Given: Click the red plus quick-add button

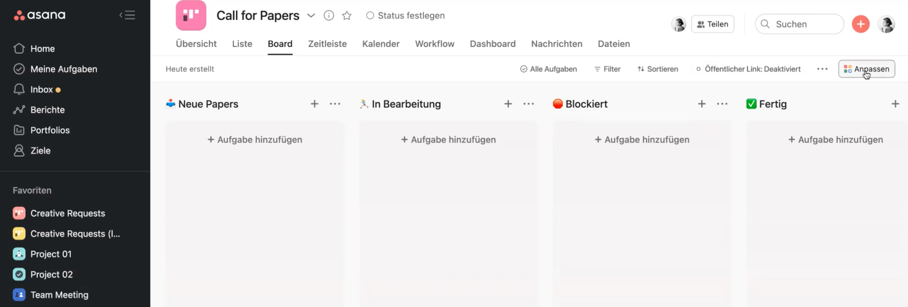Looking at the screenshot, I should click(x=860, y=24).
